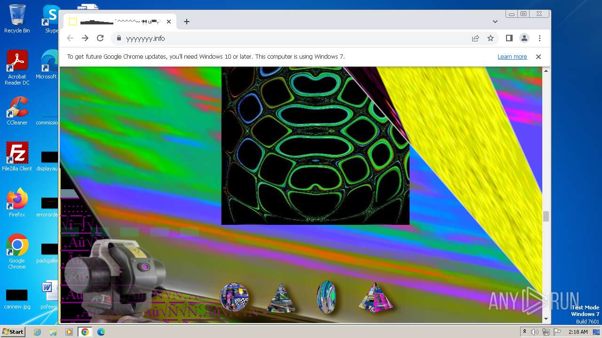Open CCleaner desktop shortcut
Viewport: 602px width, 338px height.
point(17,111)
